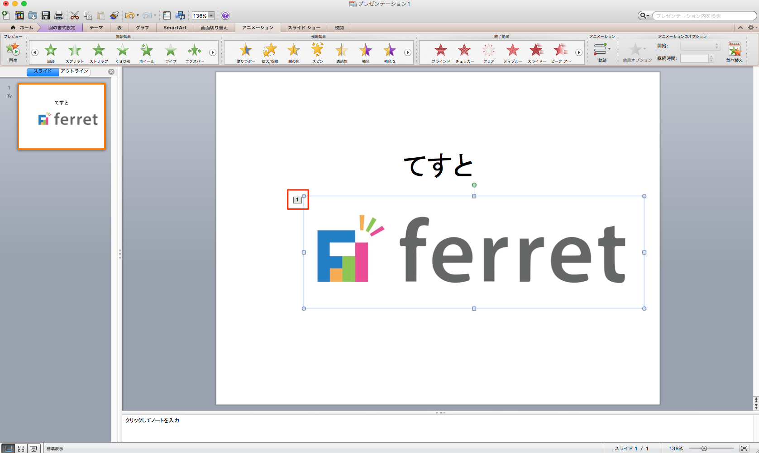Open the グラフ ribbon tab
This screenshot has height=453, width=759.
(143, 28)
